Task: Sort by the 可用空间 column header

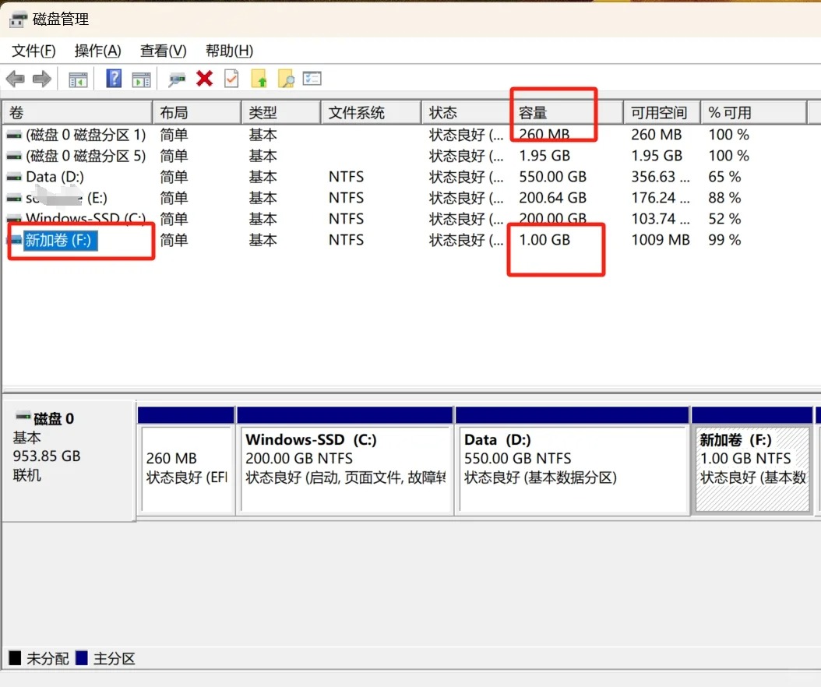Action: click(662, 113)
